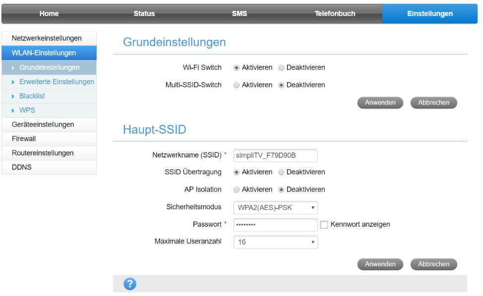Select Deaktivieren for Wi-Fi Switch
483x296 pixels.
click(281, 68)
